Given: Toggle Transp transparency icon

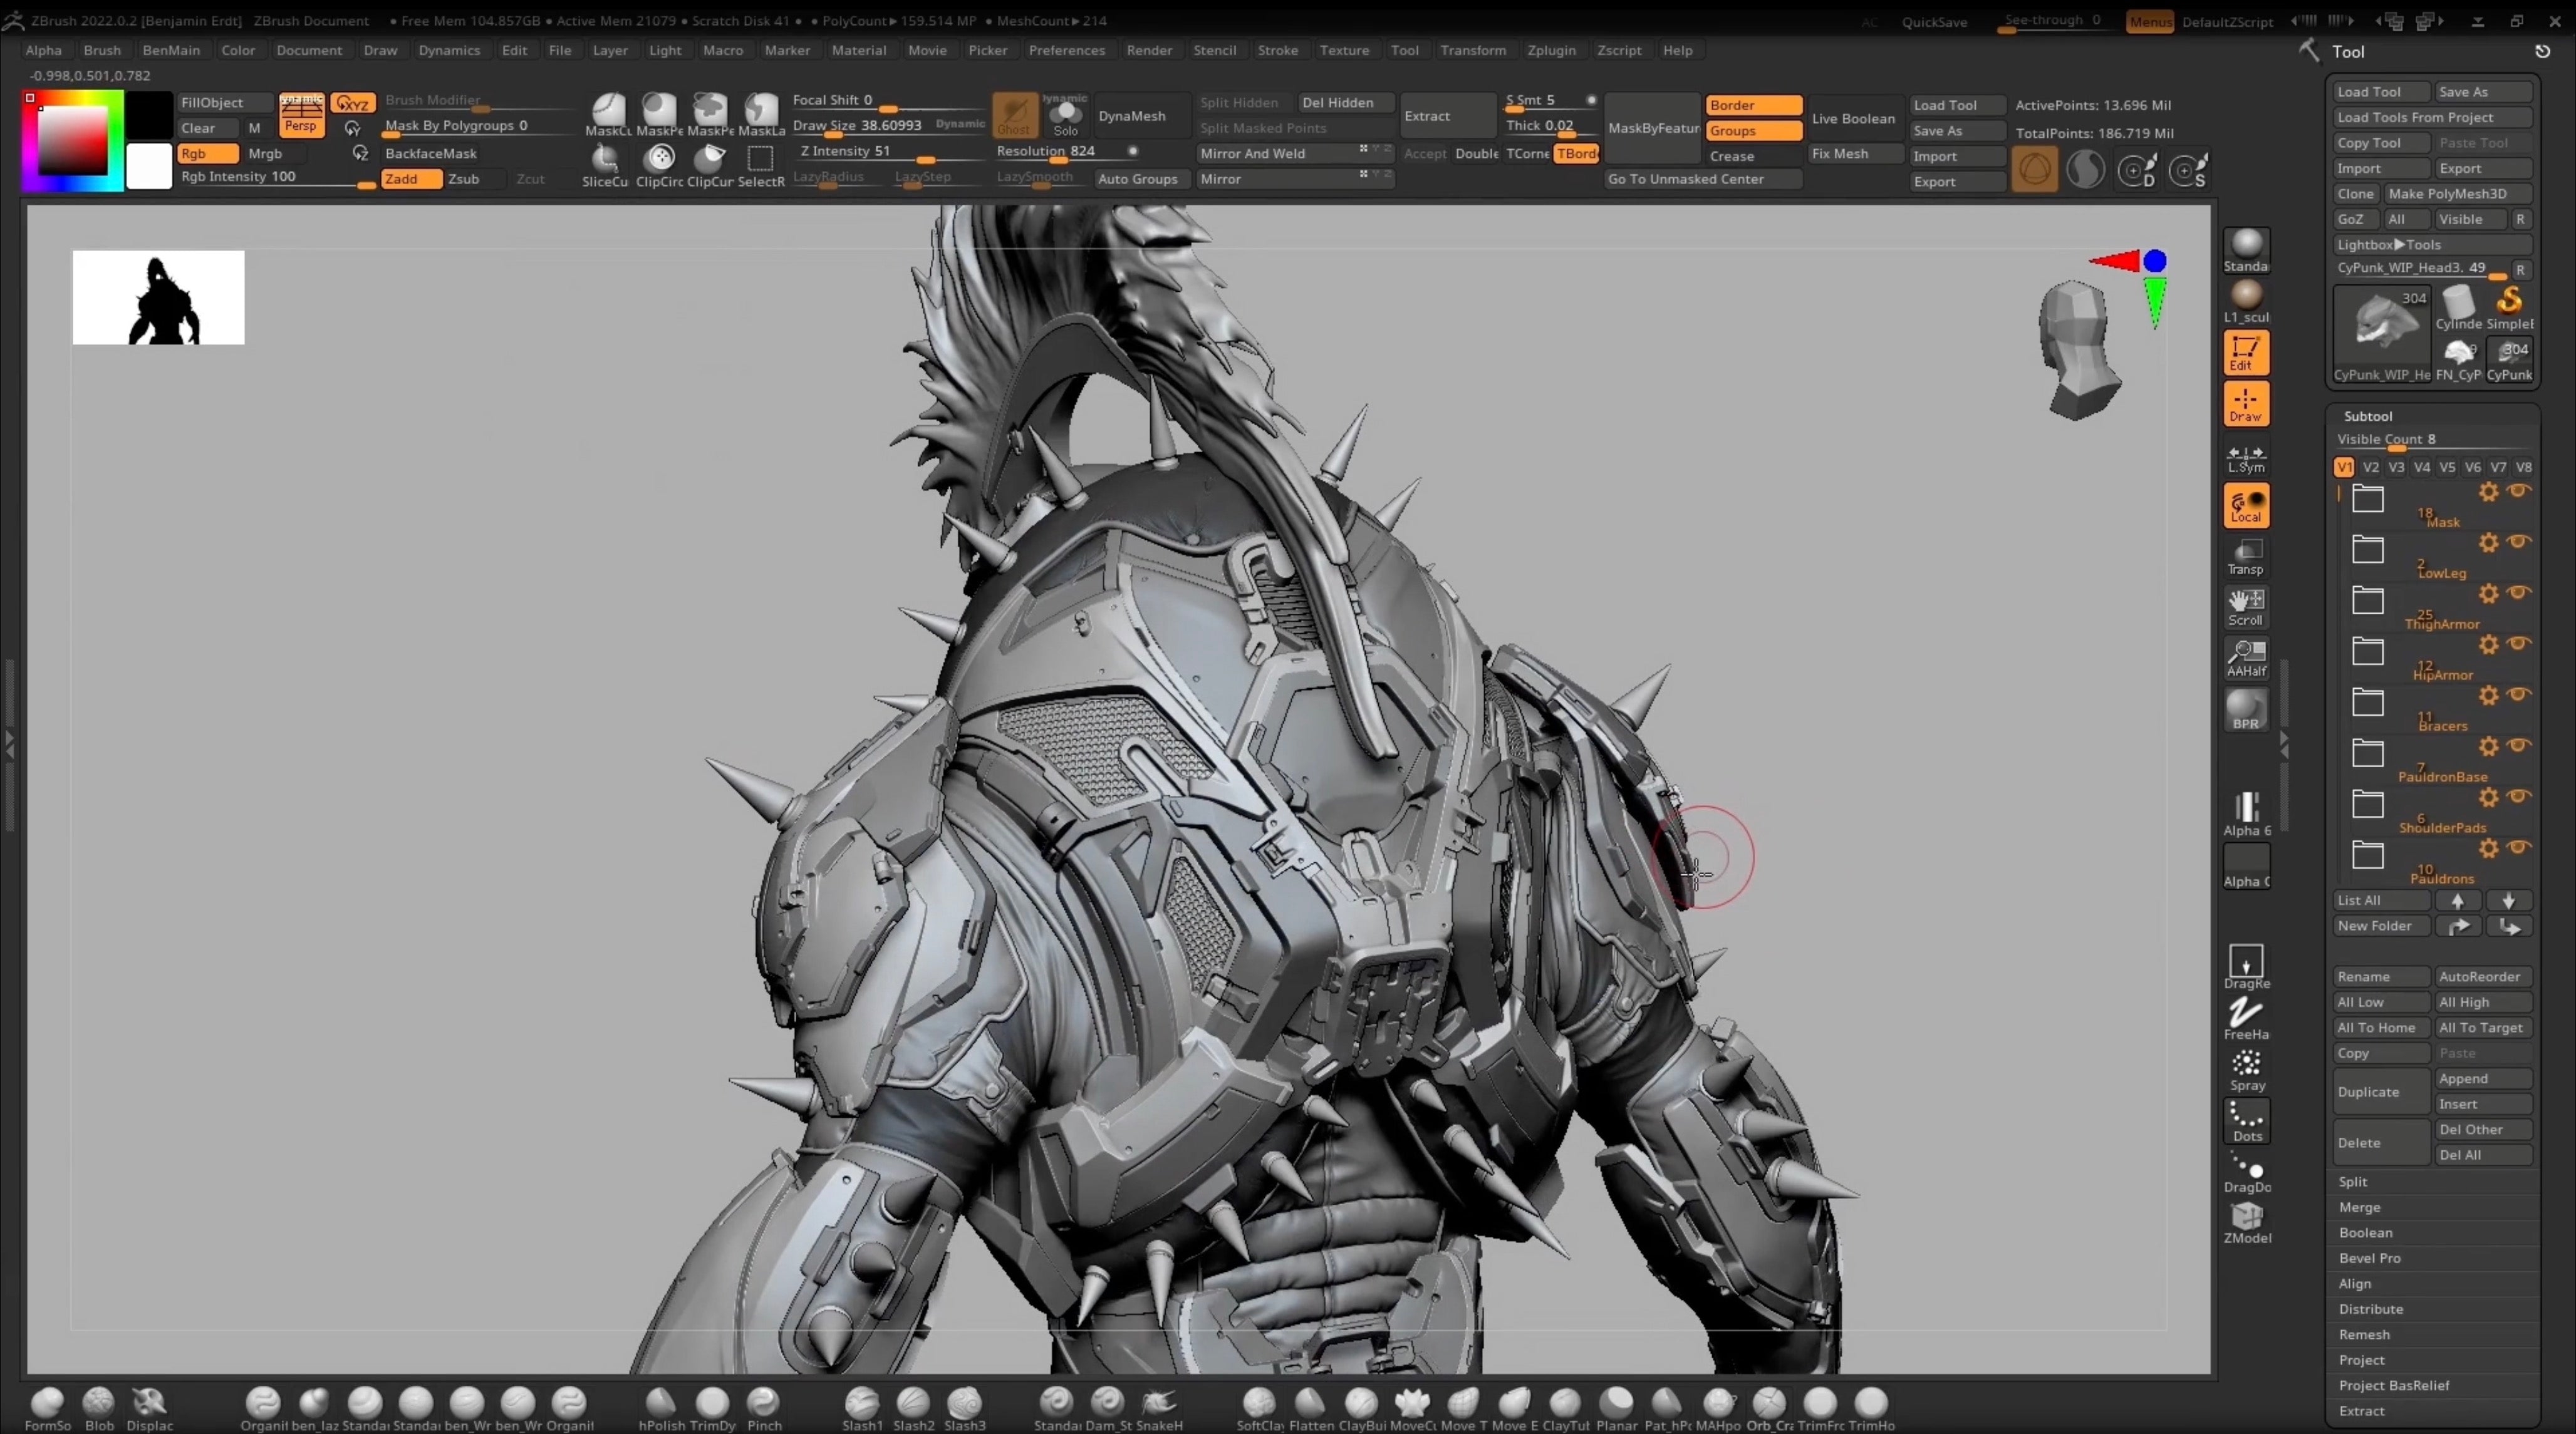Looking at the screenshot, I should 2246,557.
